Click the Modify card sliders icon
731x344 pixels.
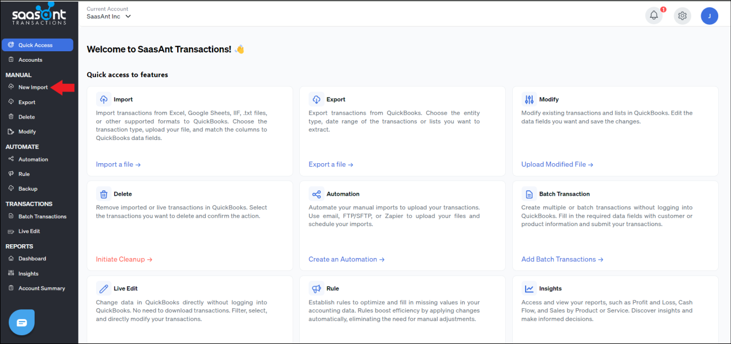(529, 99)
